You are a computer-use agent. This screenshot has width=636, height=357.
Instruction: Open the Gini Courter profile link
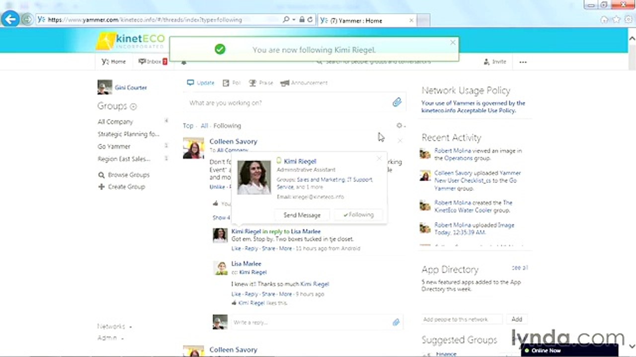131,88
